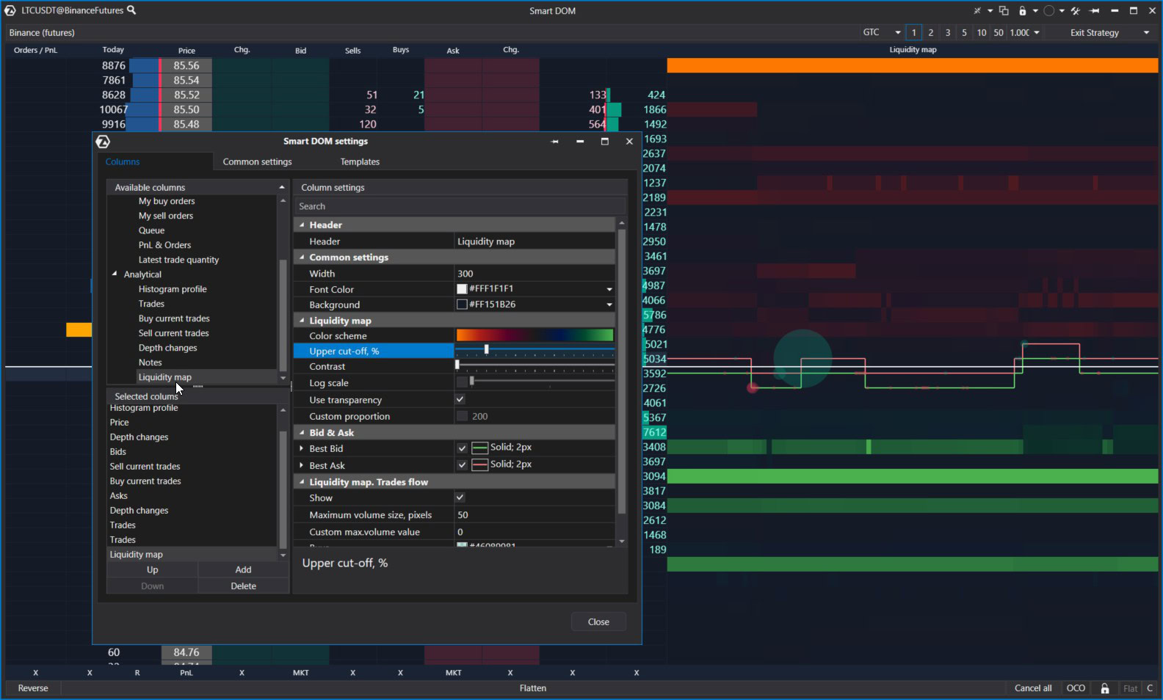
Task: Click the Delete button under selected columns
Action: [x=243, y=586]
